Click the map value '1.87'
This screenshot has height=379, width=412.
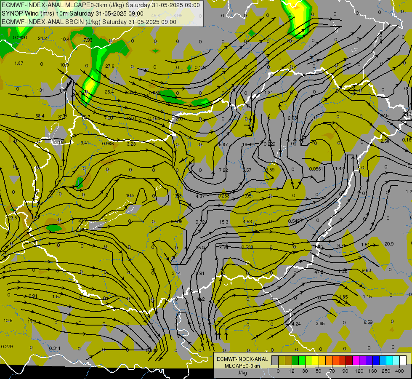(x=19, y=63)
